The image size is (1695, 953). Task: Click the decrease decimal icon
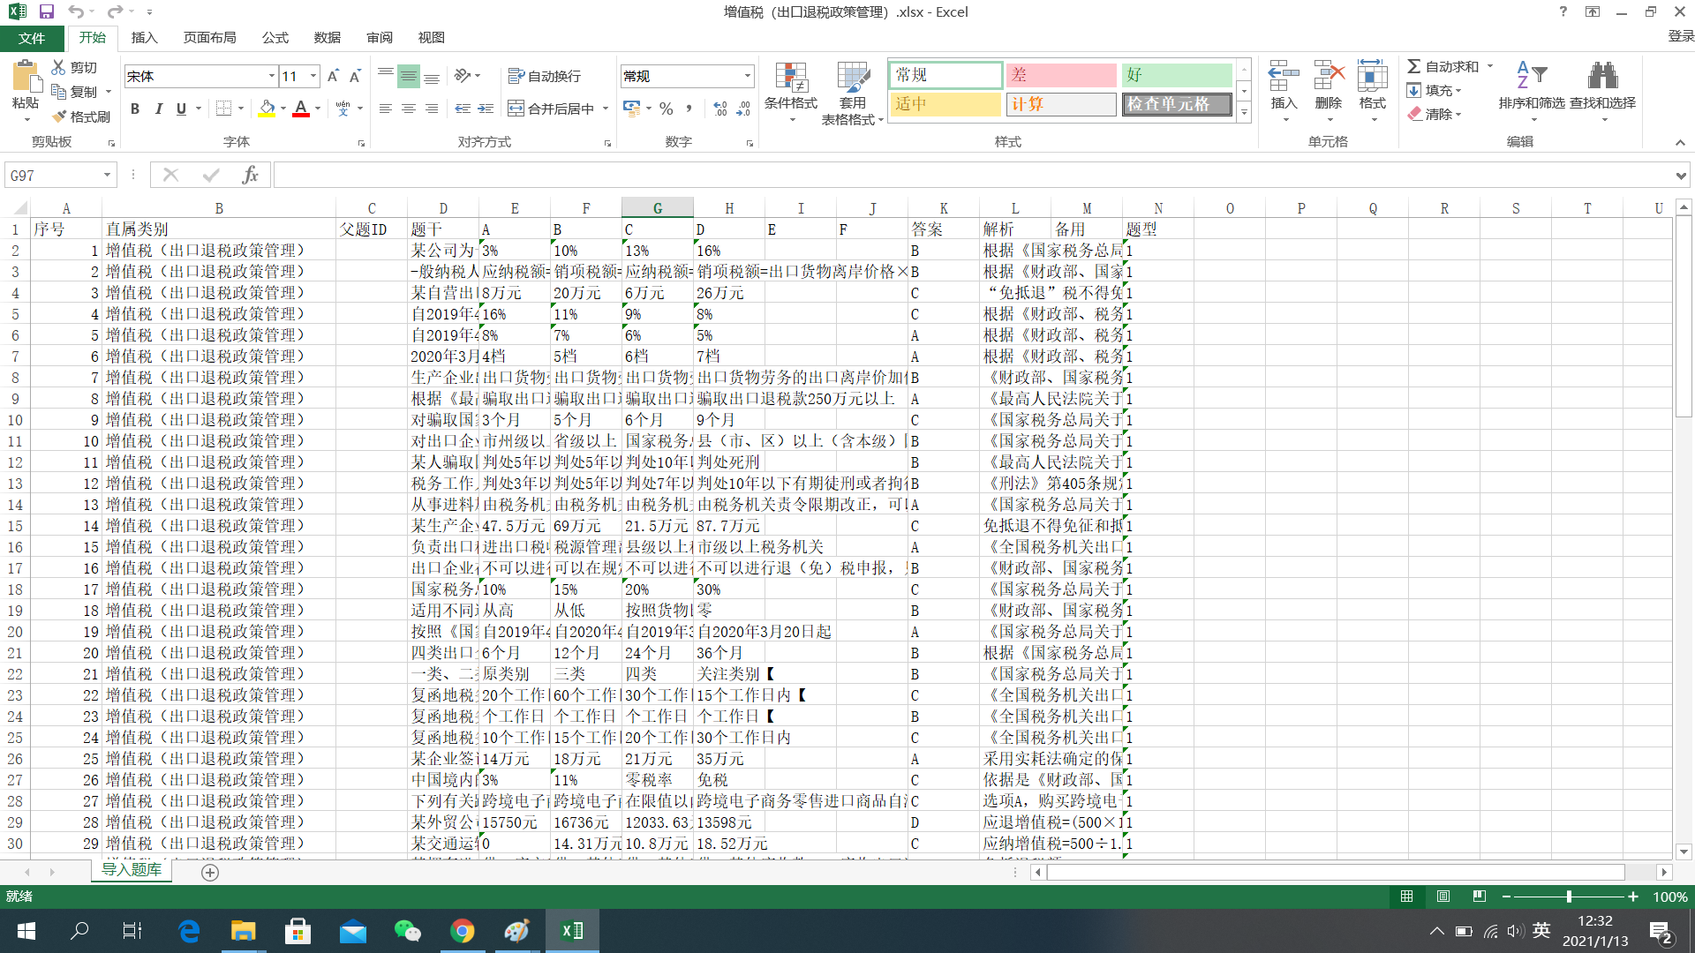pos(743,109)
